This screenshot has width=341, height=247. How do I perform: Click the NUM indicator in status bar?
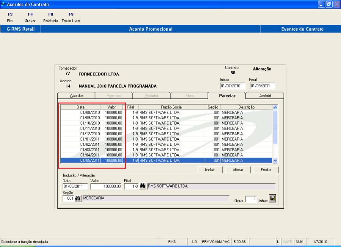tap(299, 242)
